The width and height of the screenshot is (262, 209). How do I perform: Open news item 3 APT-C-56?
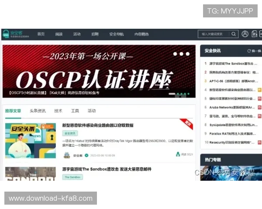(x=234, y=81)
